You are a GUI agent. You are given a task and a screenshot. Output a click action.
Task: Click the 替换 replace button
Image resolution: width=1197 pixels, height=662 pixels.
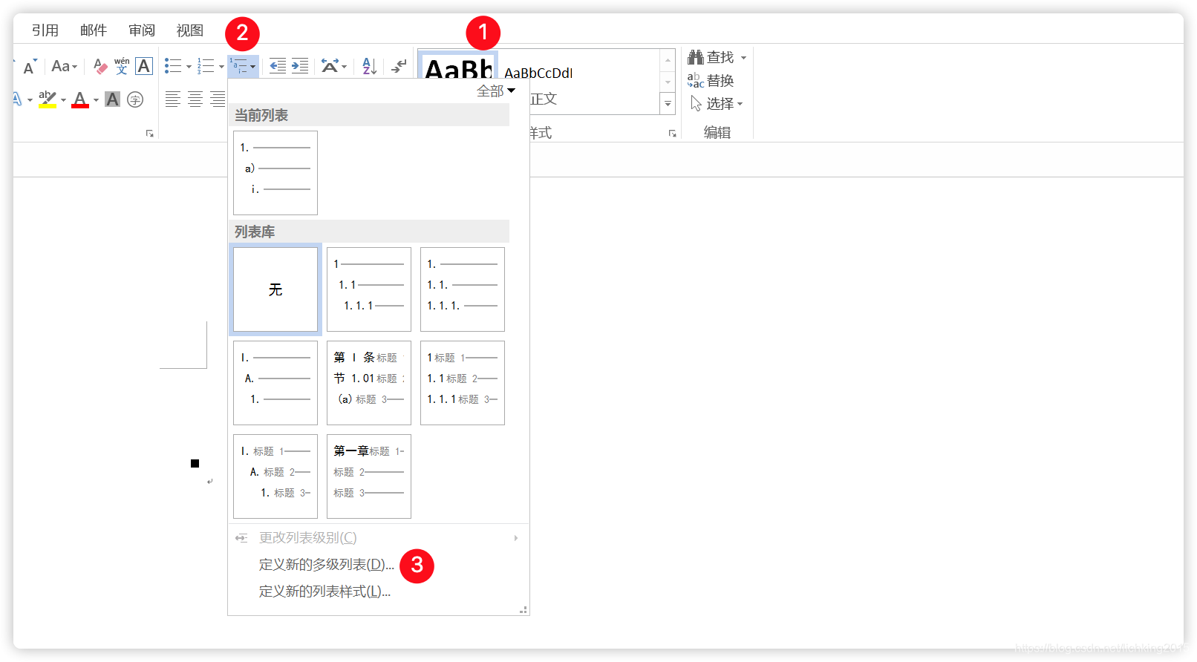(711, 80)
